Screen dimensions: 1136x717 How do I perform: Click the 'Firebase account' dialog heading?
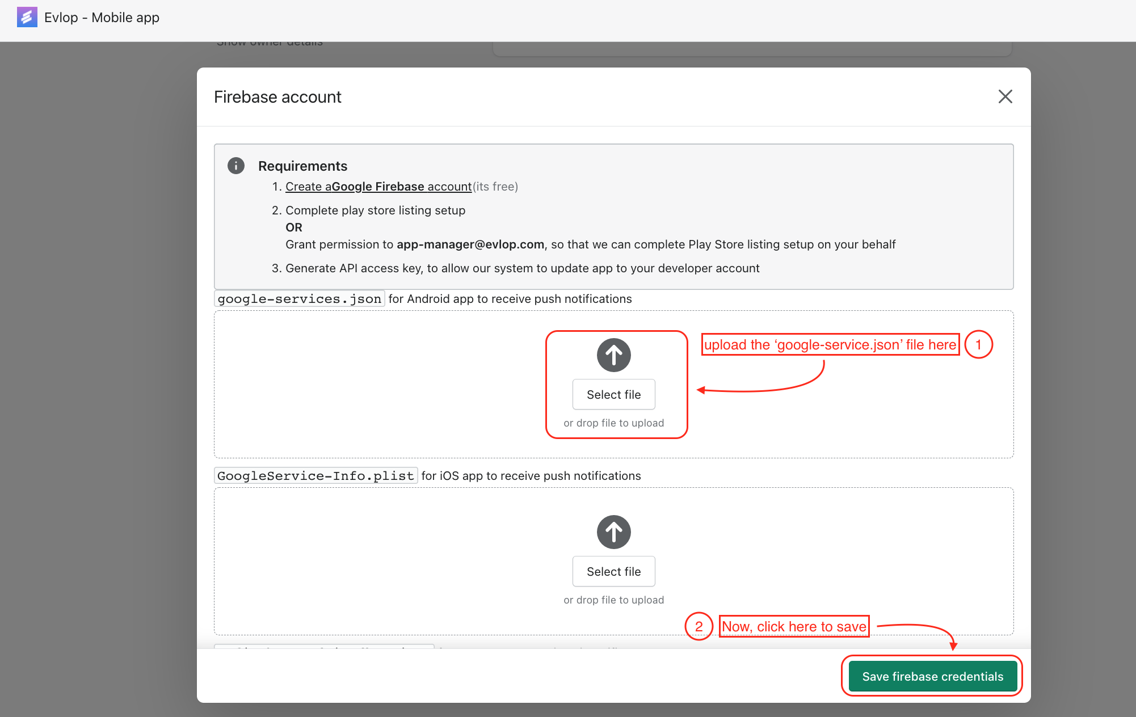(277, 97)
